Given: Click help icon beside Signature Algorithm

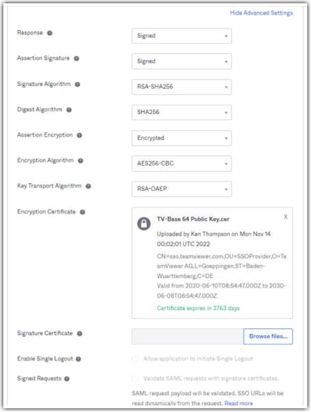Looking at the screenshot, I should tap(78, 84).
